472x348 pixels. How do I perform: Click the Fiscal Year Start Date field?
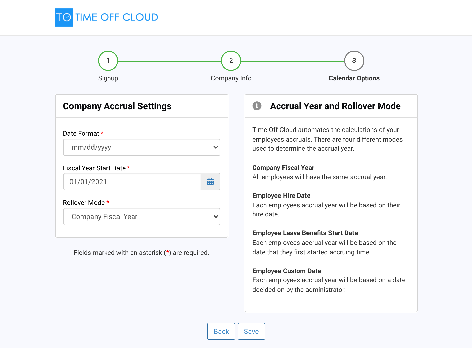pos(131,182)
